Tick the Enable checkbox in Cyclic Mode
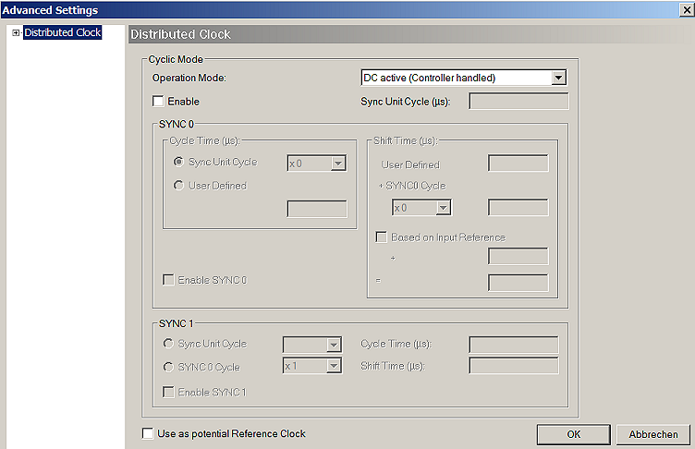The height and width of the screenshot is (449, 695). tap(158, 102)
